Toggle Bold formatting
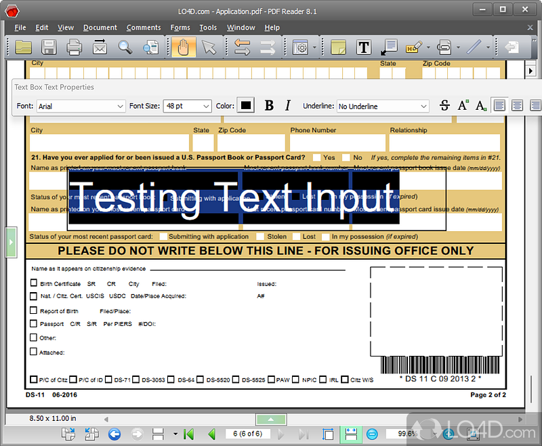 point(269,106)
